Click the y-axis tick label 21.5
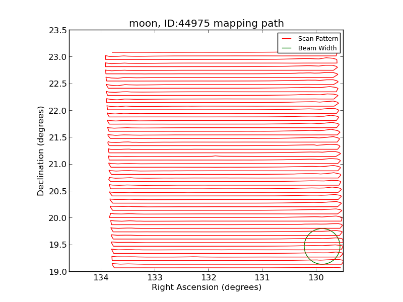403x302 pixels. click(58, 137)
